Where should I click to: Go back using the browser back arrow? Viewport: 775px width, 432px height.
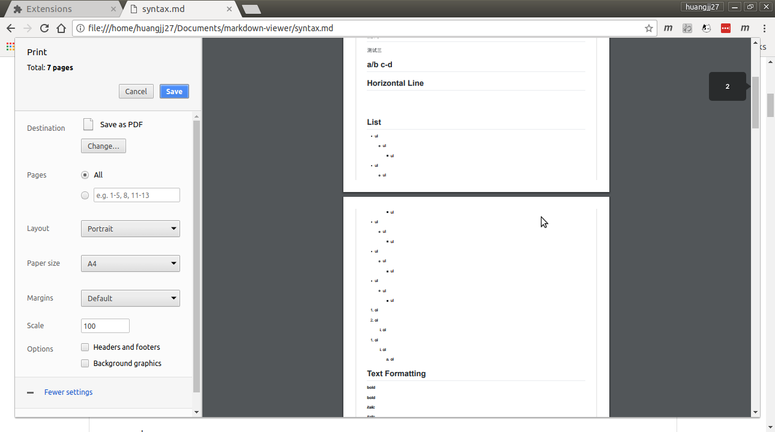(x=11, y=28)
